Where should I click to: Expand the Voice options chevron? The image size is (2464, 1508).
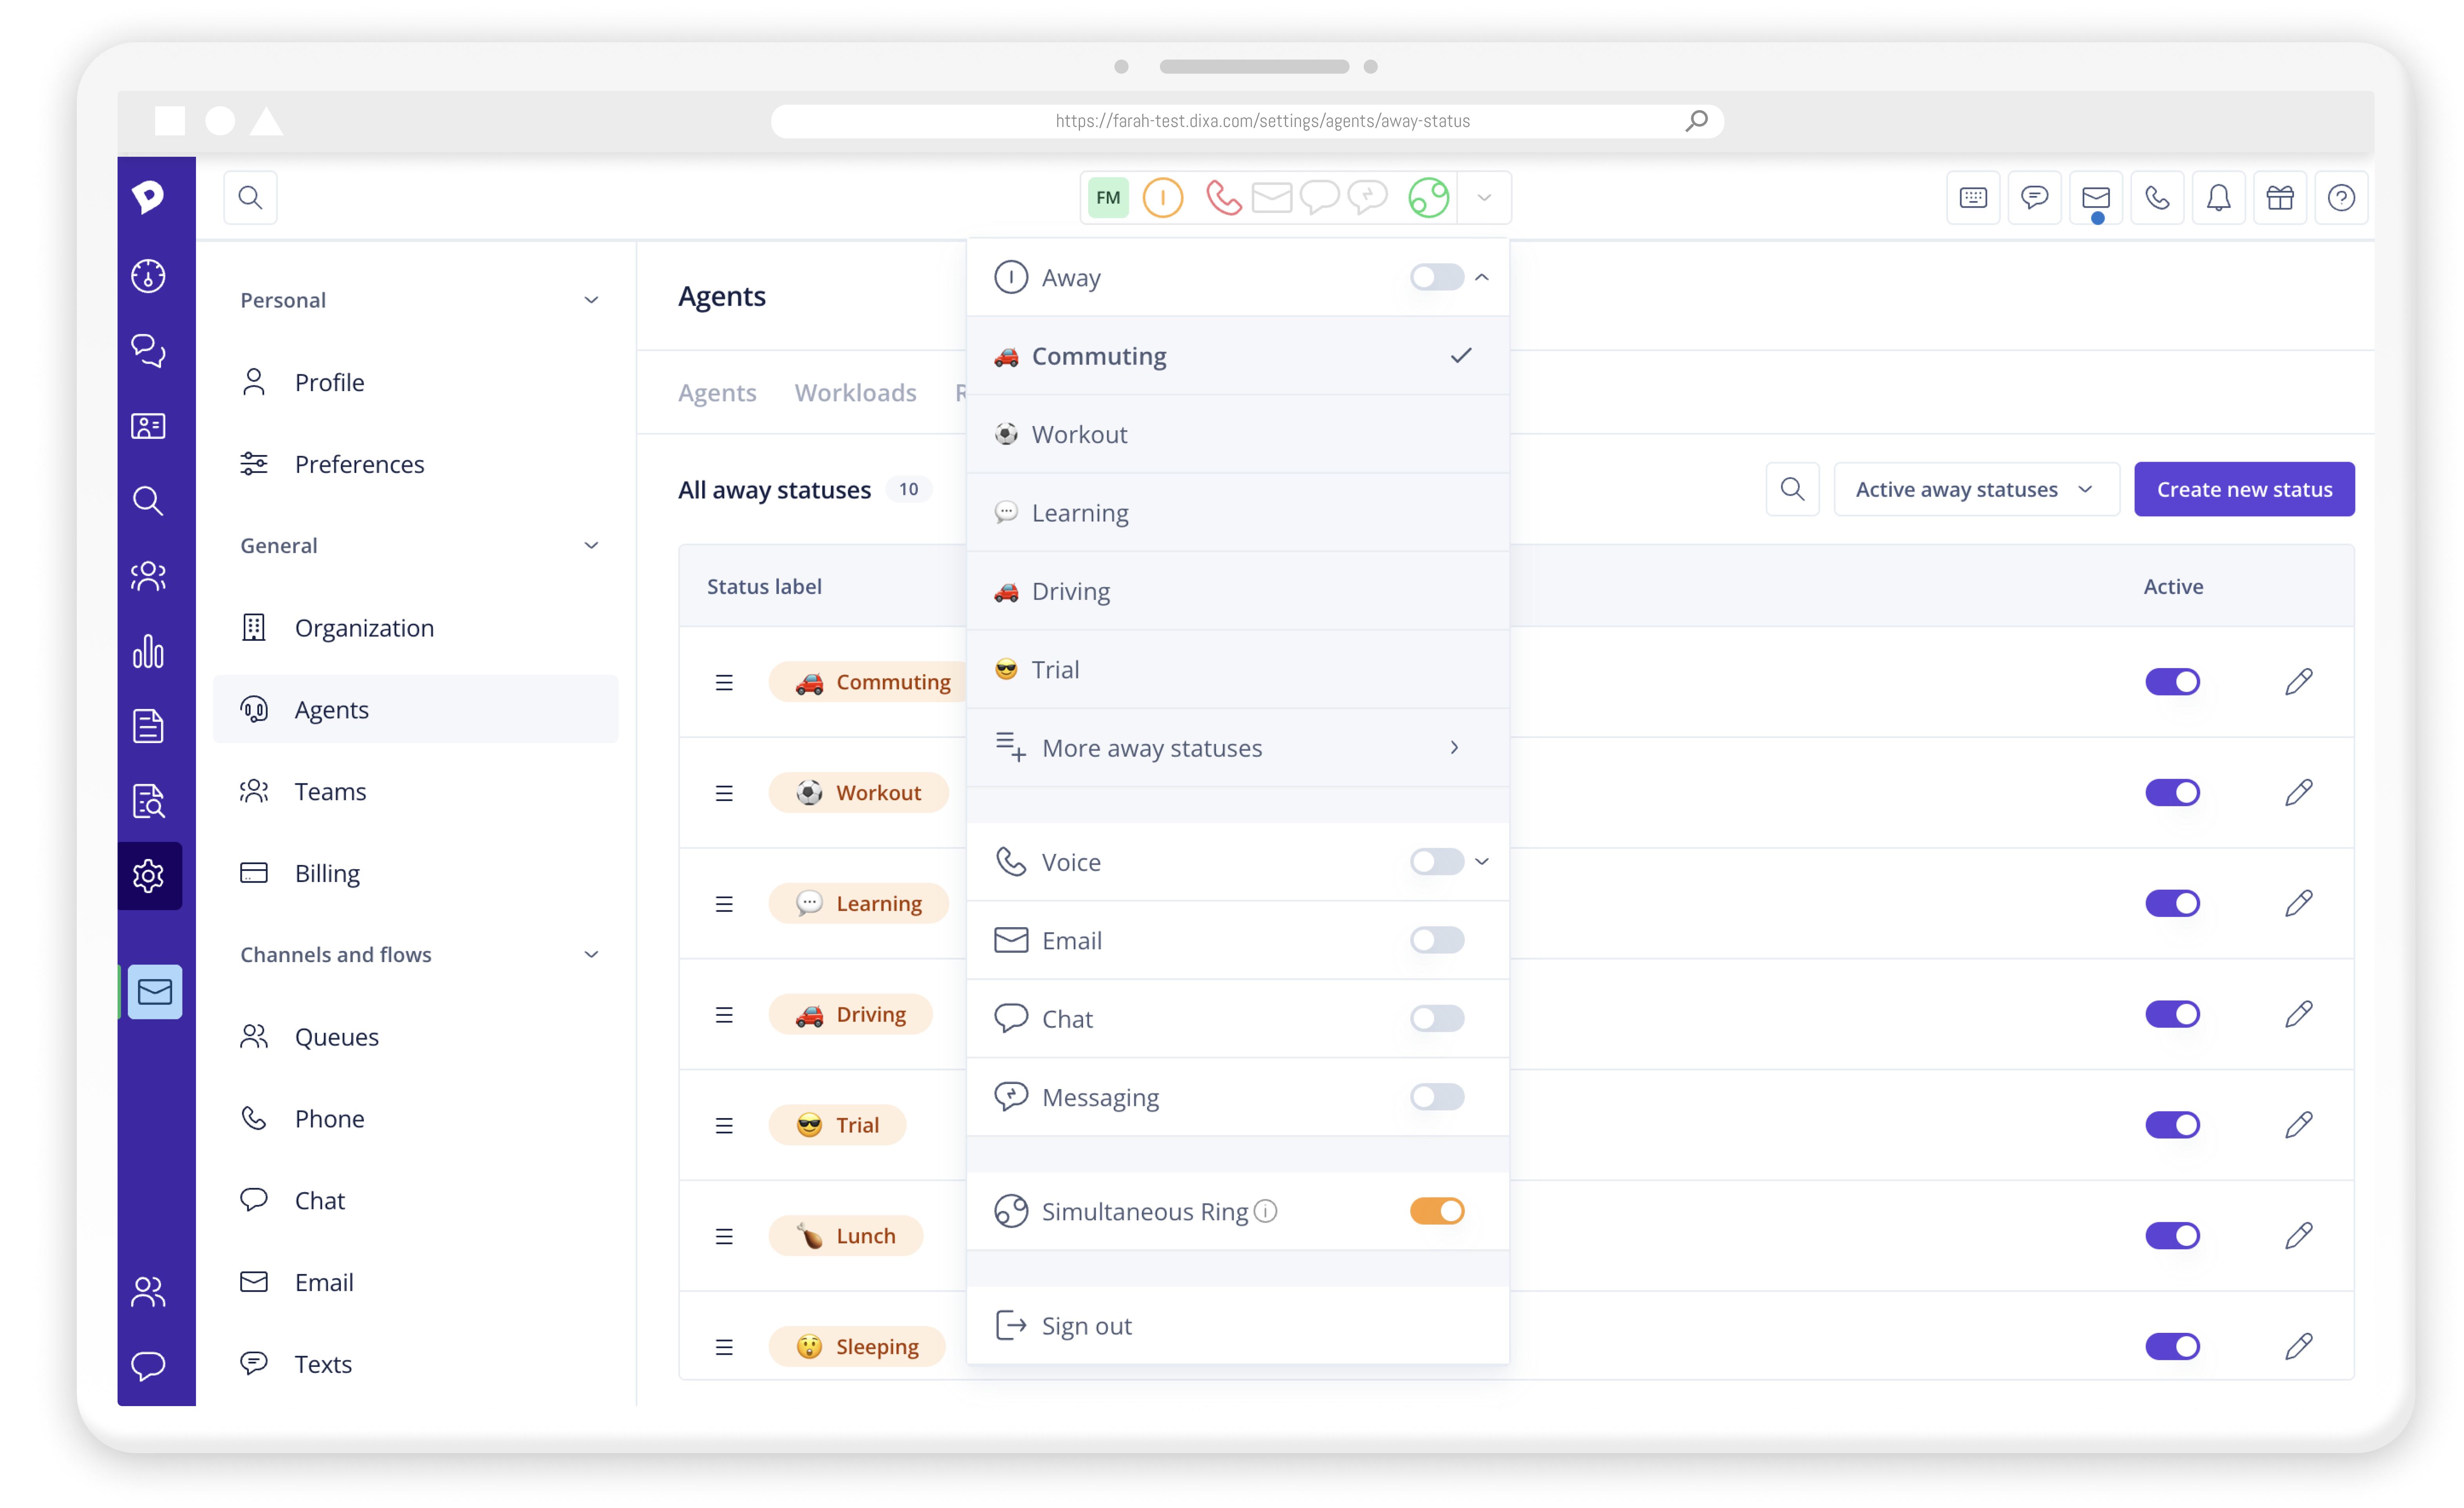click(x=1482, y=862)
